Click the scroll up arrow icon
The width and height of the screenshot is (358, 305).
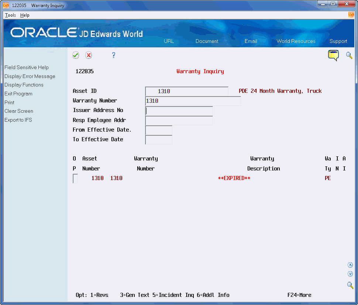pos(350,265)
